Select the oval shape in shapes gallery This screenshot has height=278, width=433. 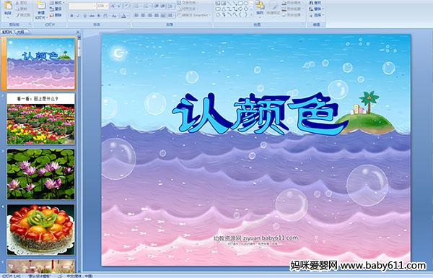pyautogui.click(x=246, y=3)
